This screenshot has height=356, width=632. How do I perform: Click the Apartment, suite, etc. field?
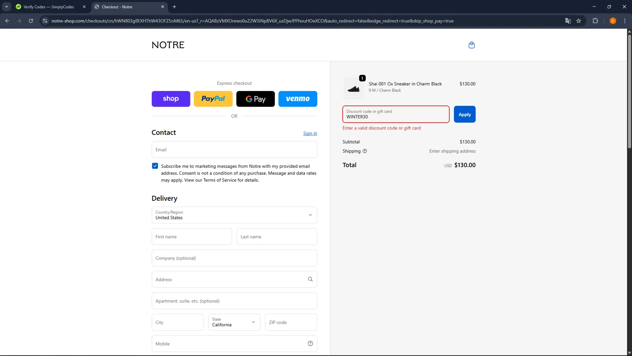234,301
